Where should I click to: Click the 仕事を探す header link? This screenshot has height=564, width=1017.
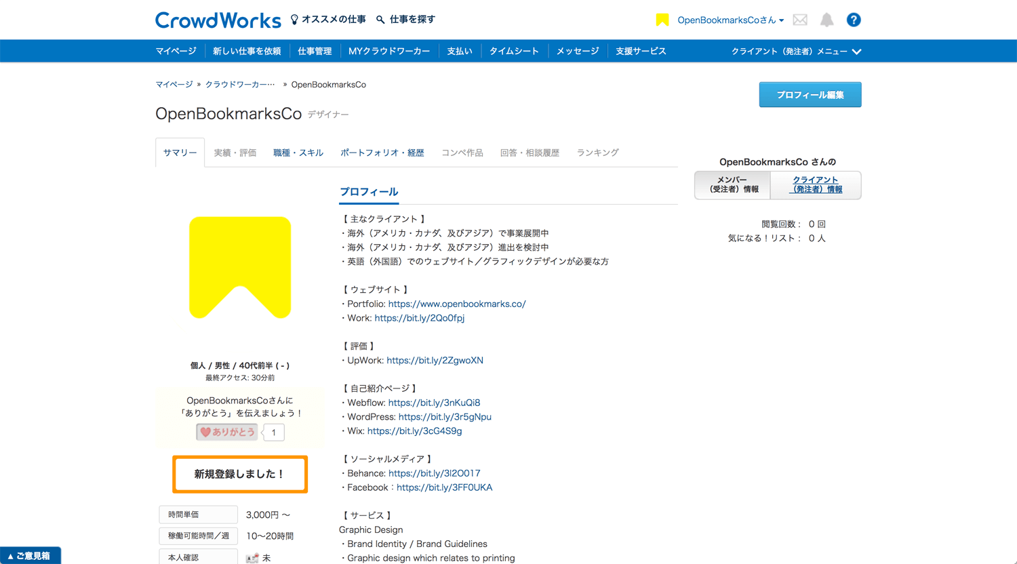(x=412, y=20)
